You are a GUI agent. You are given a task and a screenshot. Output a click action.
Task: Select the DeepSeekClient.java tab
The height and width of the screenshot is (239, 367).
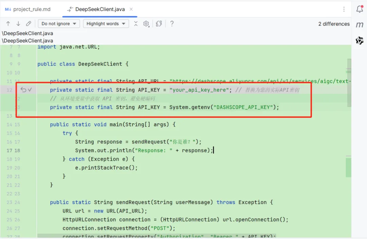(x=96, y=9)
